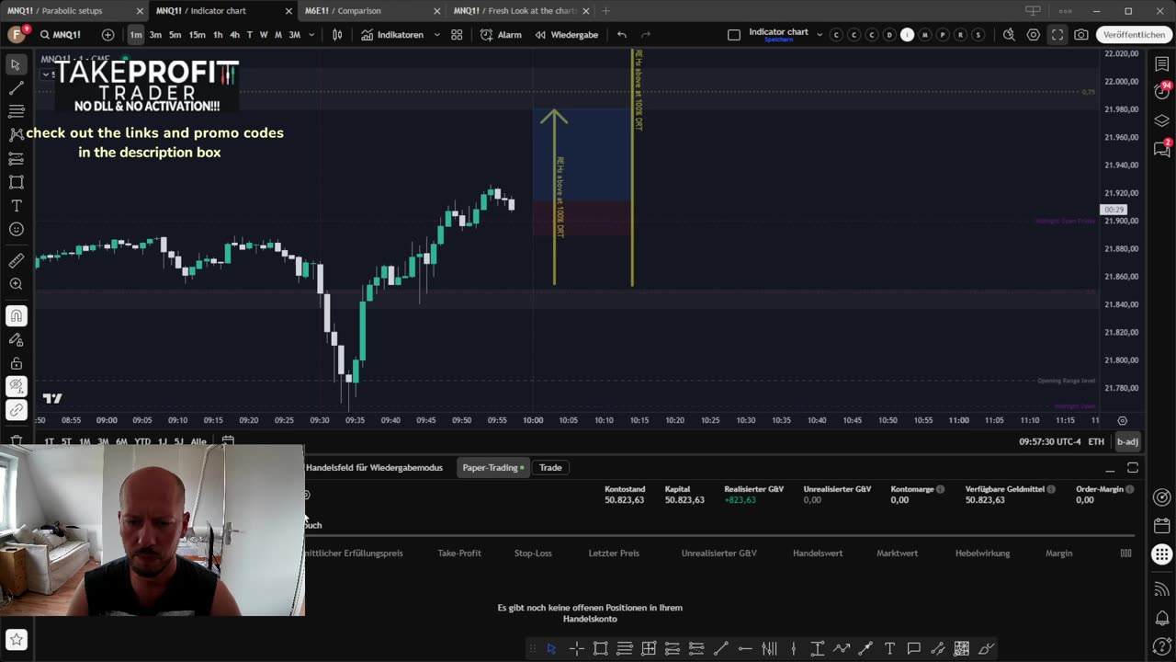Toggle b-adj back adjustment

point(1127,442)
